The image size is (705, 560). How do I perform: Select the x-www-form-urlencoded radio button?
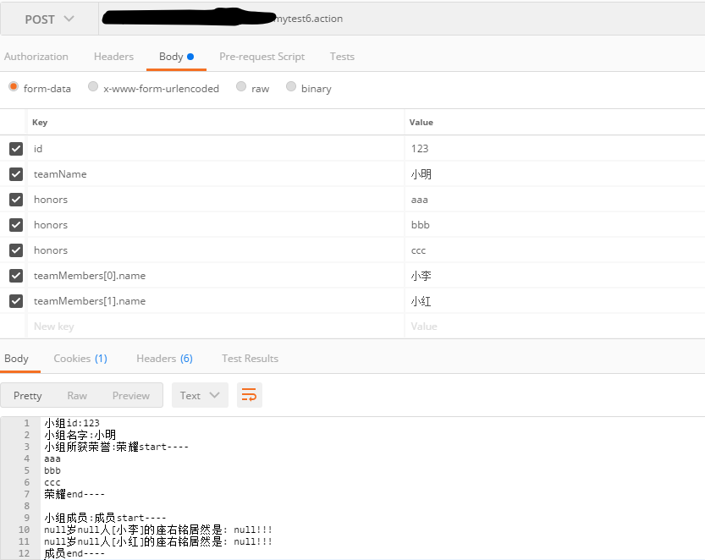pos(93,86)
